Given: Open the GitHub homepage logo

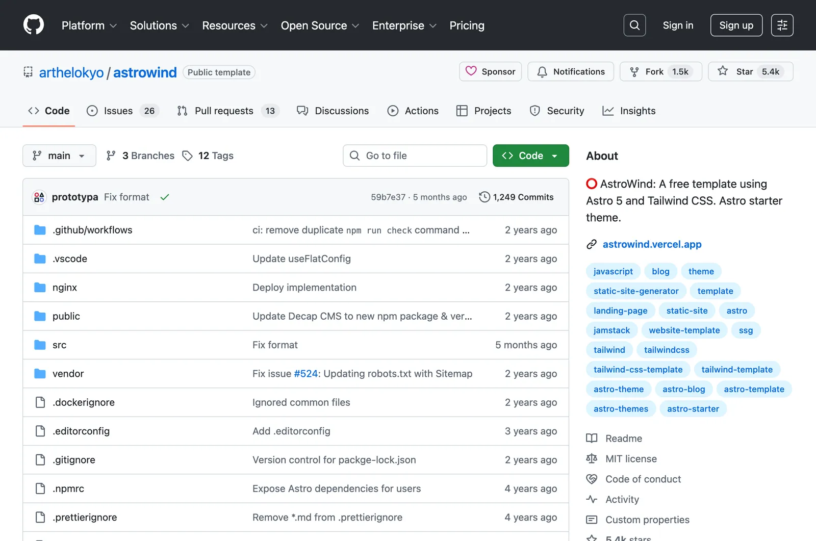Looking at the screenshot, I should [34, 25].
